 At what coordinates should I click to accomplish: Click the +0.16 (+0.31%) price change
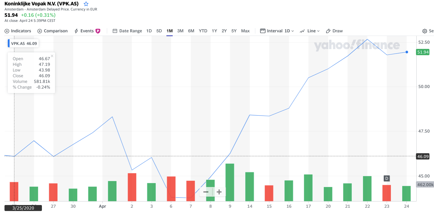click(x=38, y=15)
